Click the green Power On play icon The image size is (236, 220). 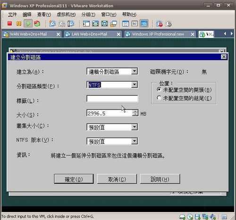[x=28, y=24]
